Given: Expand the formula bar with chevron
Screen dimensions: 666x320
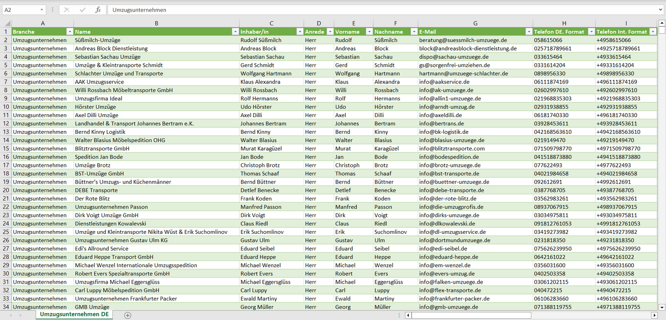Looking at the screenshot, I should click(x=661, y=10).
